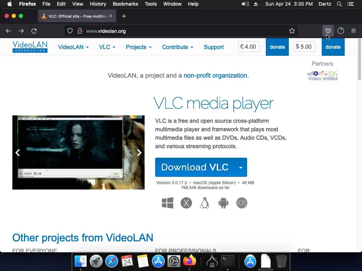The image size is (362, 271).
Task: Open App Store icon in the dock
Action: (x=158, y=261)
